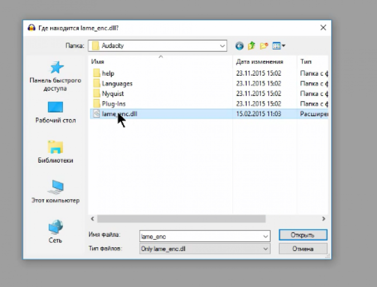Expand the file name dropdown arrow
The image size is (377, 287).
pos(265,236)
